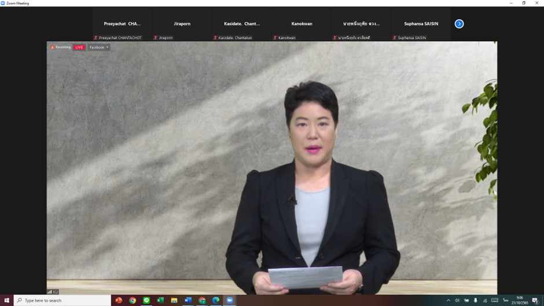This screenshot has width=544, height=306.
Task: Click muted mic icon beside Preeyachat CHANTACHOT
Action: [95, 38]
